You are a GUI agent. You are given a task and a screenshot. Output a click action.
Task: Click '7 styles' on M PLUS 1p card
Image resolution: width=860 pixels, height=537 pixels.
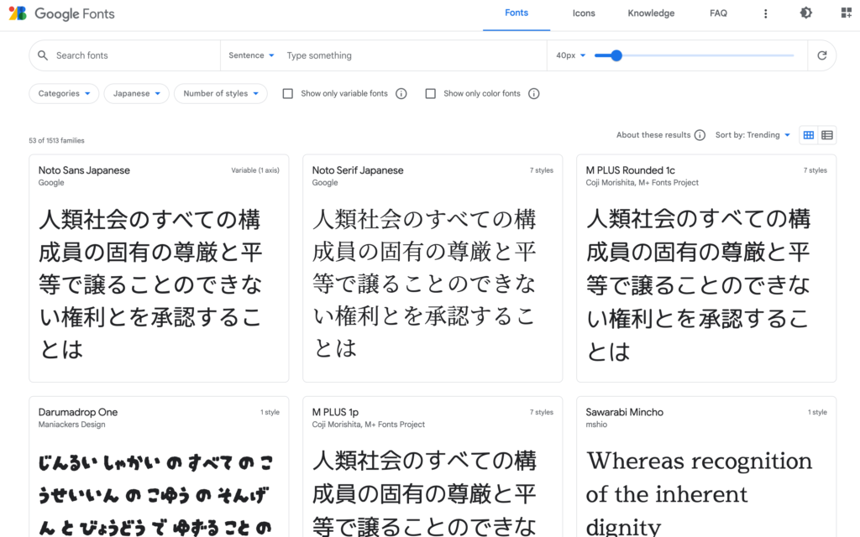coord(542,412)
